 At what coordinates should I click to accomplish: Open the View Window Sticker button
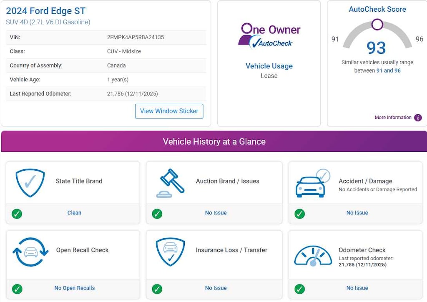(169, 111)
